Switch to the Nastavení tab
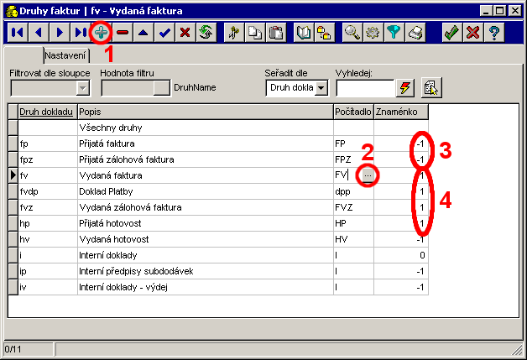This screenshot has height=360, width=527. tap(66, 55)
